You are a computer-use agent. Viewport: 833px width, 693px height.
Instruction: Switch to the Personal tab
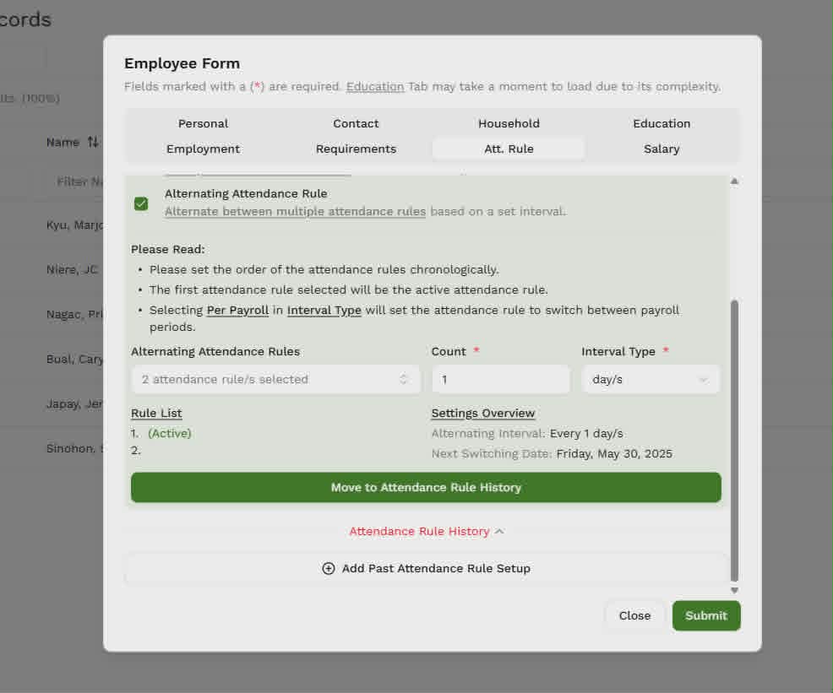coord(203,123)
